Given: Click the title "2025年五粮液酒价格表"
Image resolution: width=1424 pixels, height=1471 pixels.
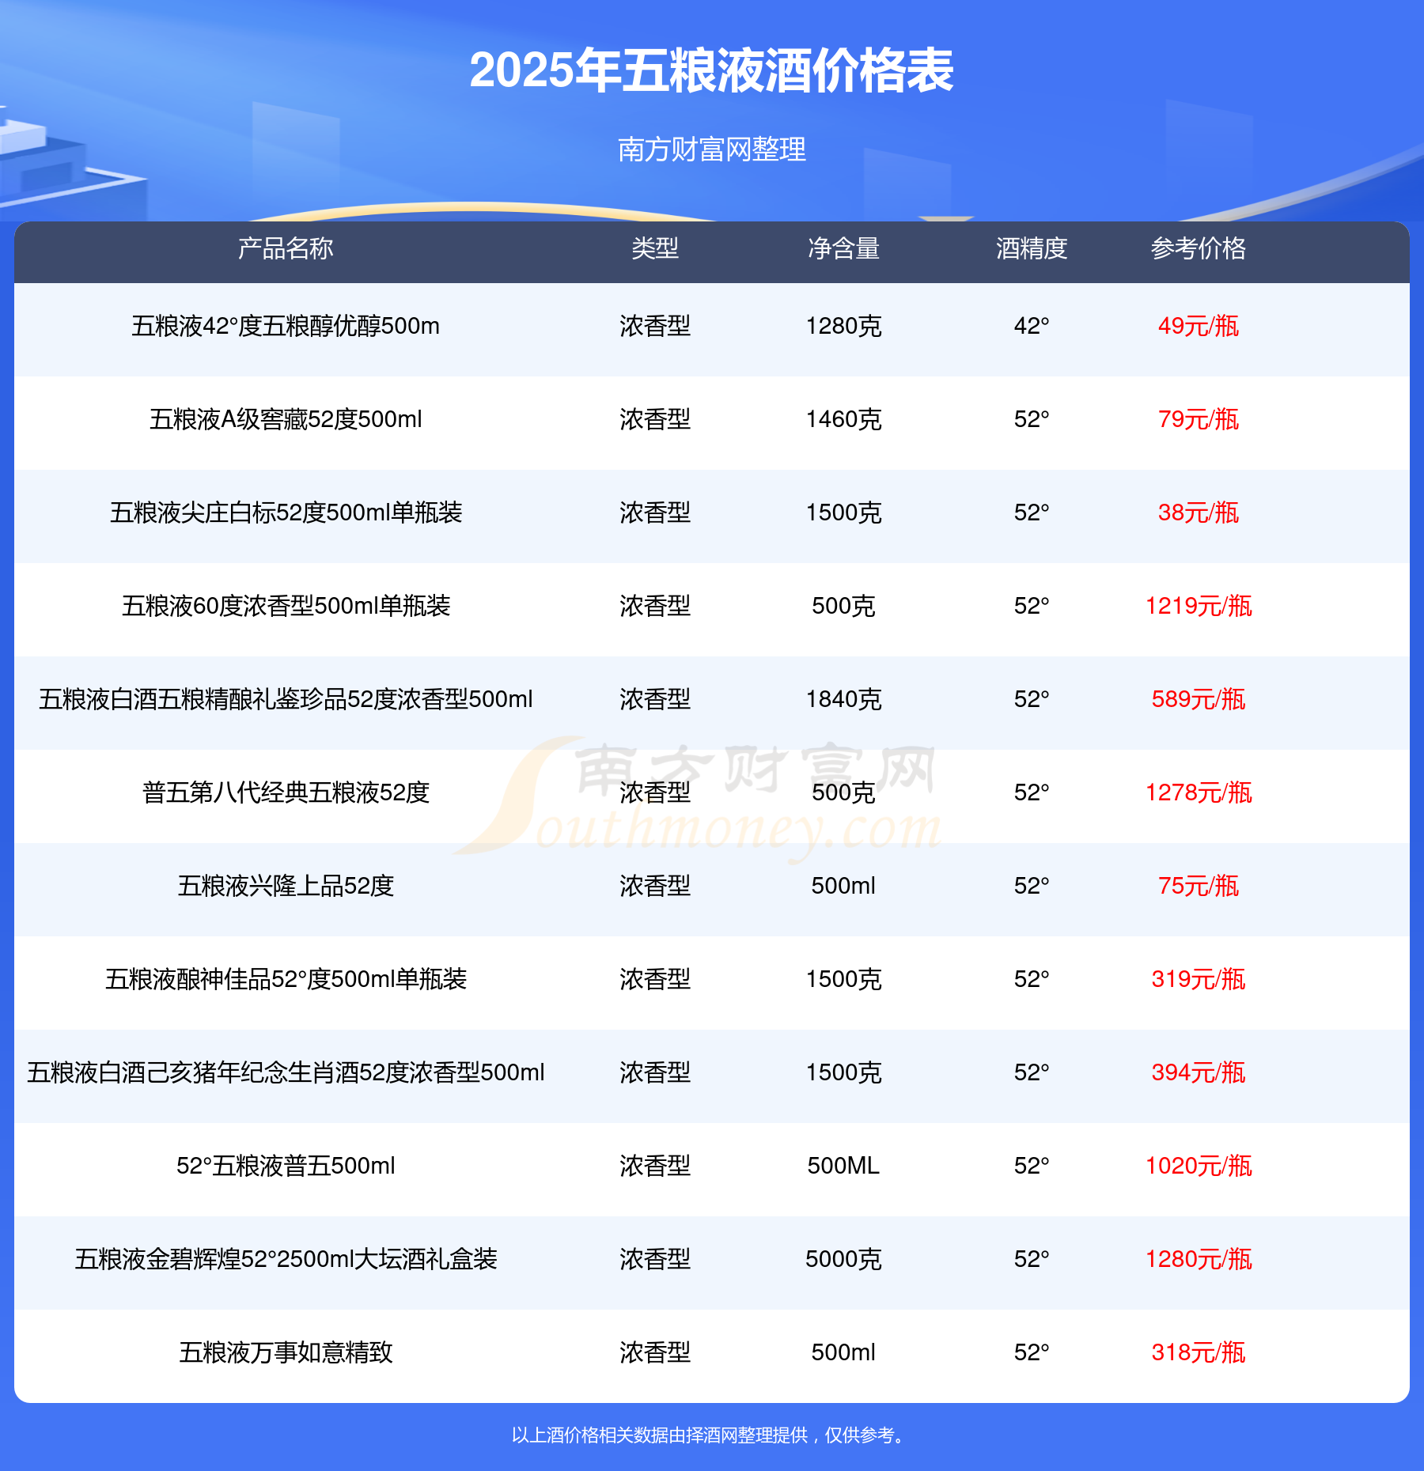Looking at the screenshot, I should tap(711, 70).
